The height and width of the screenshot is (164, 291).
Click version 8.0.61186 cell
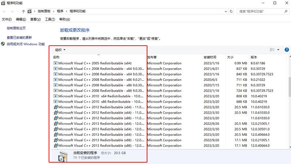point(258,63)
